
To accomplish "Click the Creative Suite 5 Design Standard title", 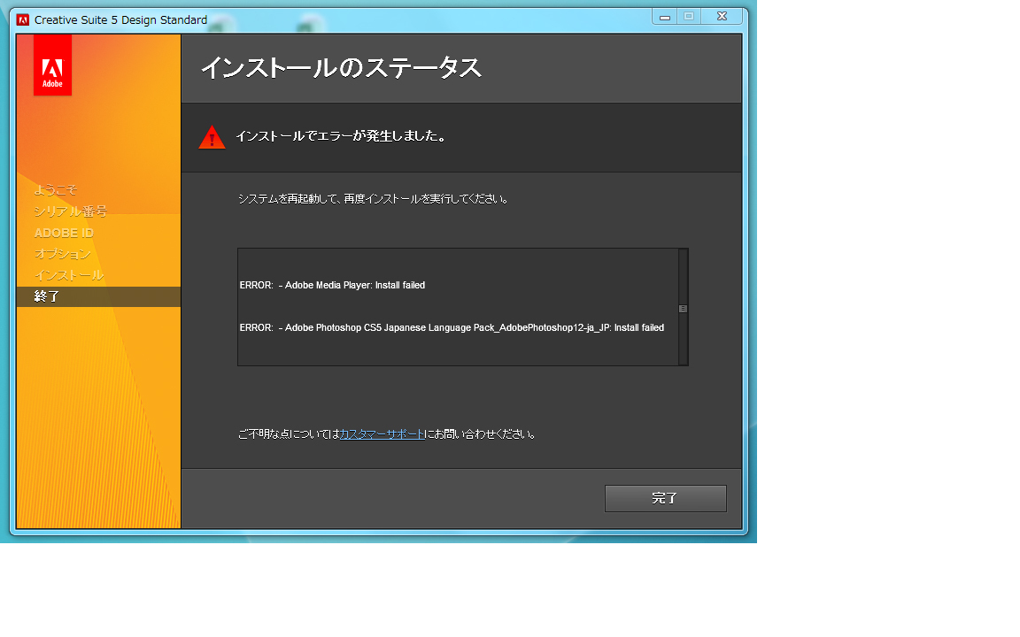I will point(120,19).
